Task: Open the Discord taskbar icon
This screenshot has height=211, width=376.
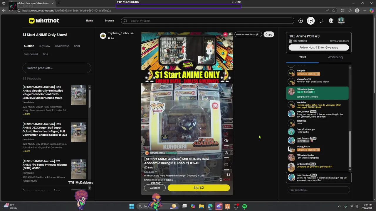Action: click(x=219, y=206)
